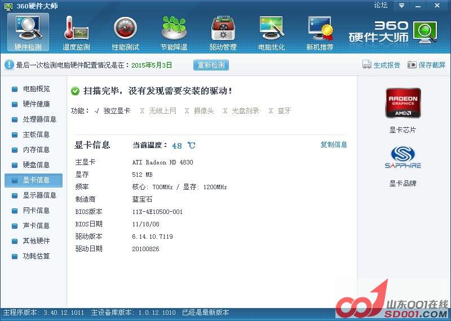The width and height of the screenshot is (451, 321).
Task: Launch the 性能测试 performance test
Action: pos(125,33)
